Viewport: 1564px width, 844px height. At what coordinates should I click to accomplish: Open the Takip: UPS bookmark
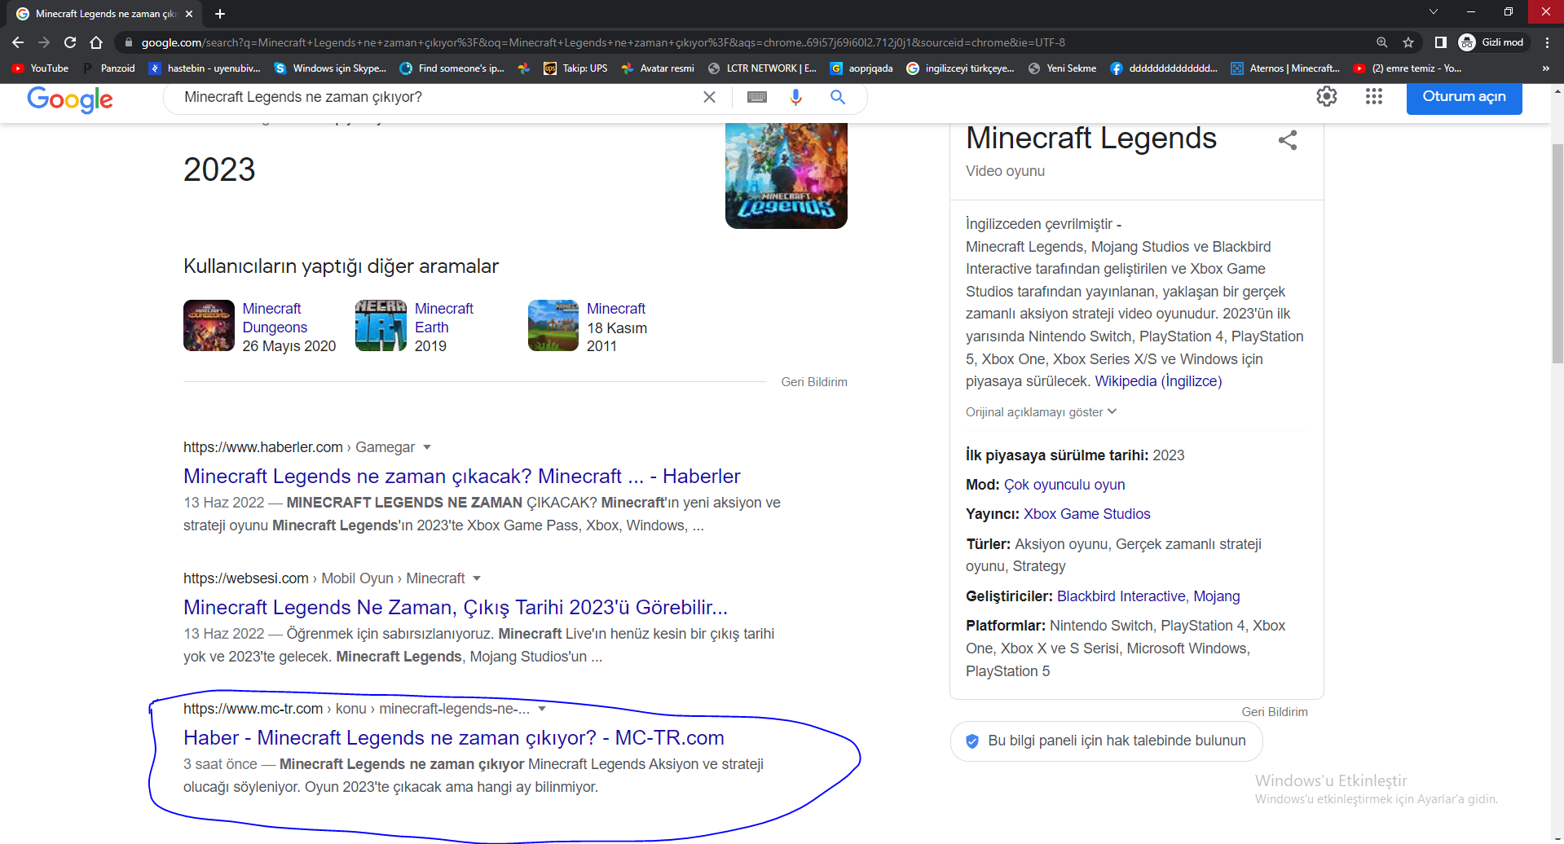pos(575,68)
